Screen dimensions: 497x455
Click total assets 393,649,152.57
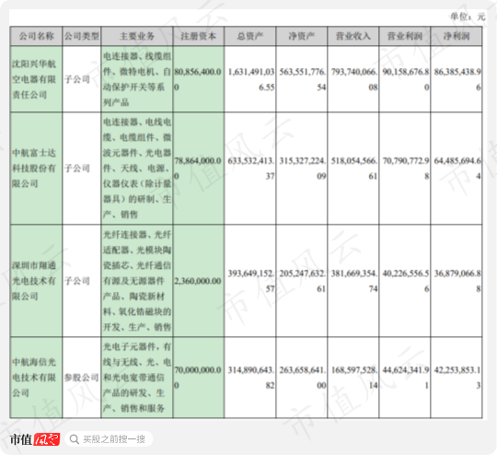pos(251,281)
